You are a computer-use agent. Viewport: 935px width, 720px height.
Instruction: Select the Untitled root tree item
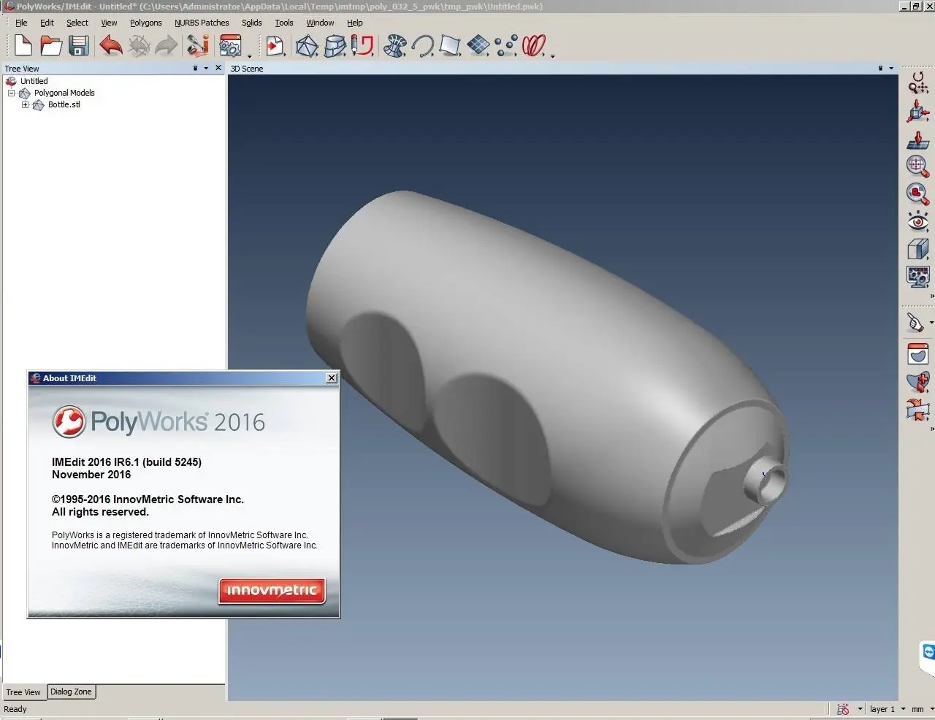(x=34, y=81)
